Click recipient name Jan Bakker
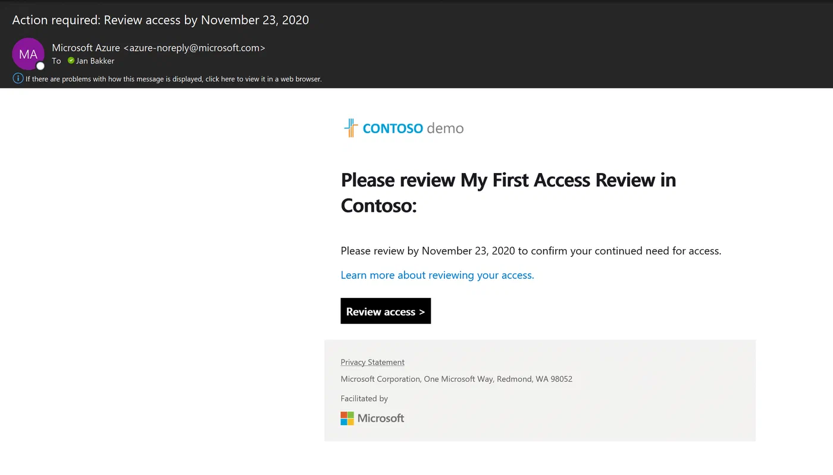This screenshot has width=833, height=475. [x=95, y=61]
